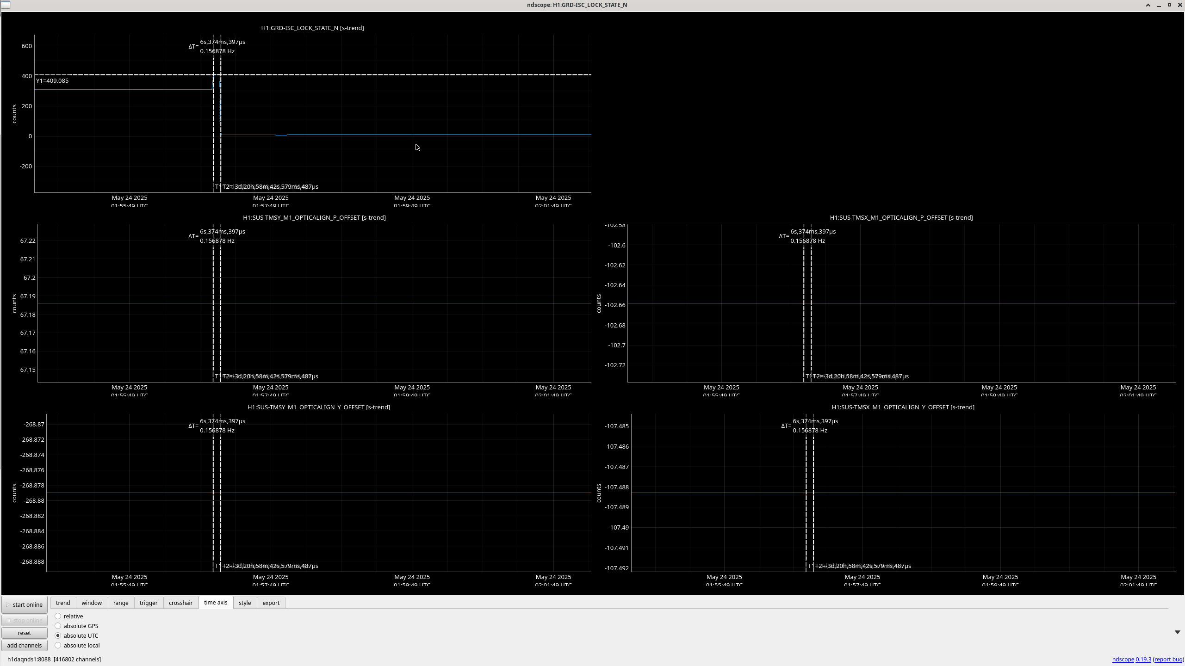The width and height of the screenshot is (1185, 666).
Task: Click the H1:SUS-TMSX_M1_OPTICALIGN_P_OFFSET plot title
Action: click(x=901, y=217)
